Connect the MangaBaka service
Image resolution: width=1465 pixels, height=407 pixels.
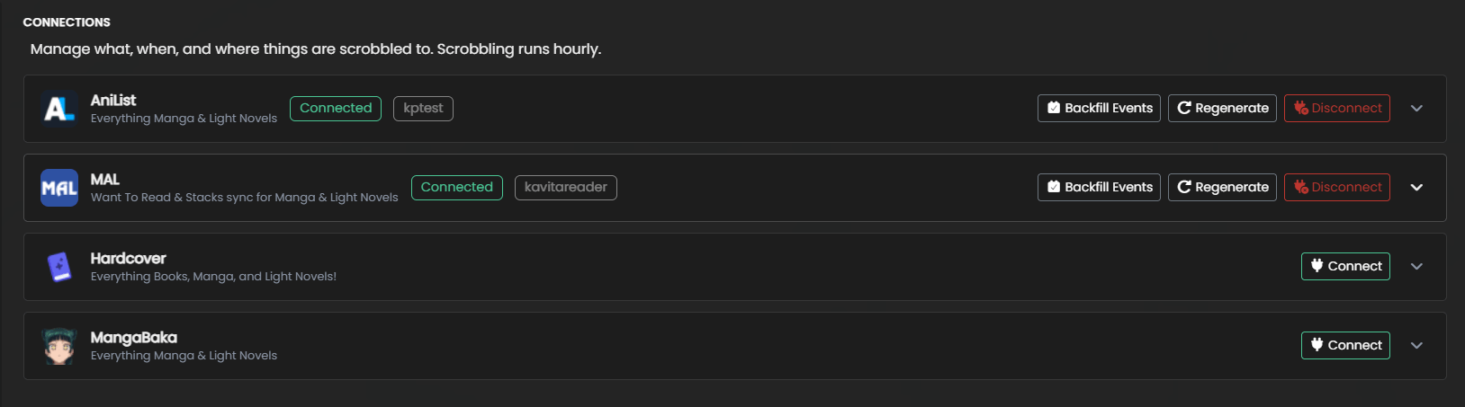pos(1345,345)
